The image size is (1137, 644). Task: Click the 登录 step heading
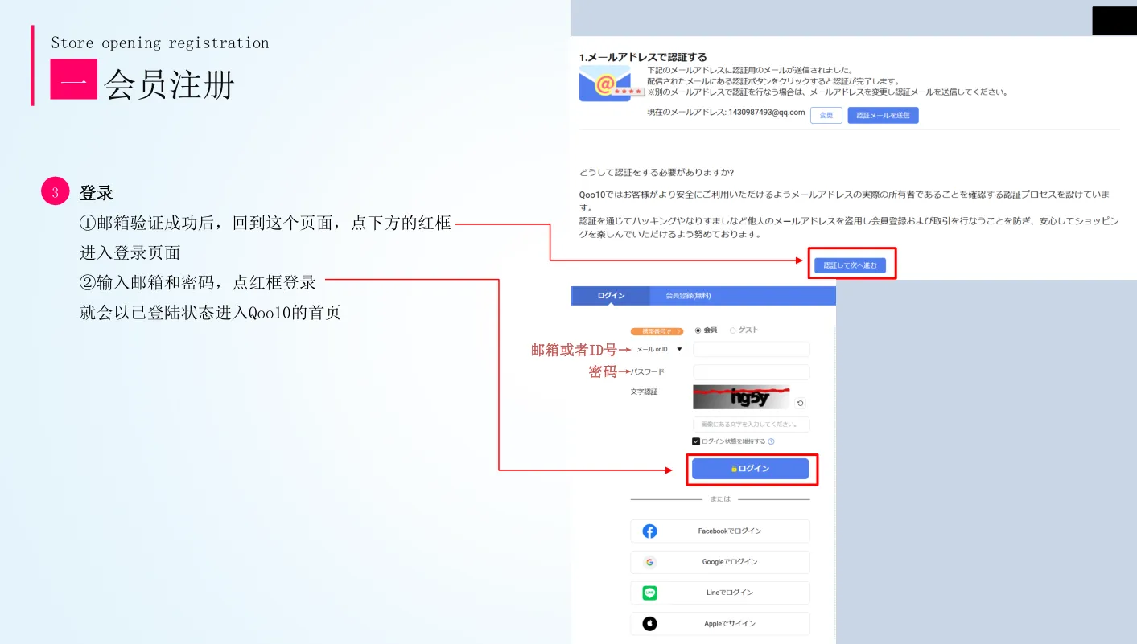point(97,193)
